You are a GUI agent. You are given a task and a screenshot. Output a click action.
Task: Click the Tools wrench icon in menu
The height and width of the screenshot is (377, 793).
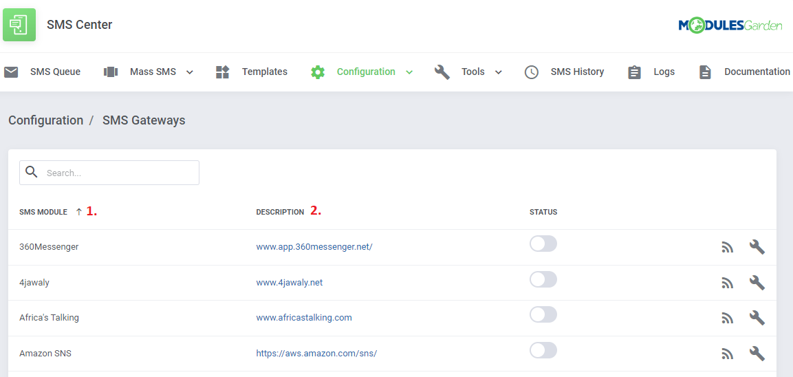point(442,72)
